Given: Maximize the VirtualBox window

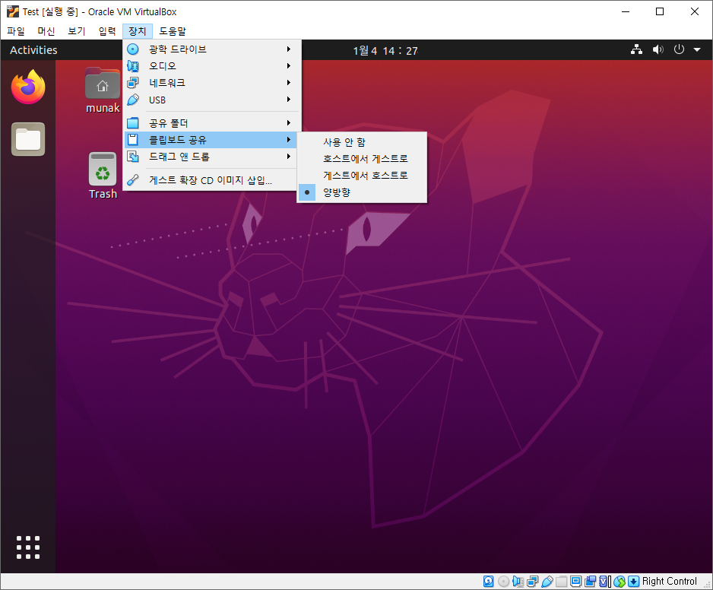Looking at the screenshot, I should [660, 12].
